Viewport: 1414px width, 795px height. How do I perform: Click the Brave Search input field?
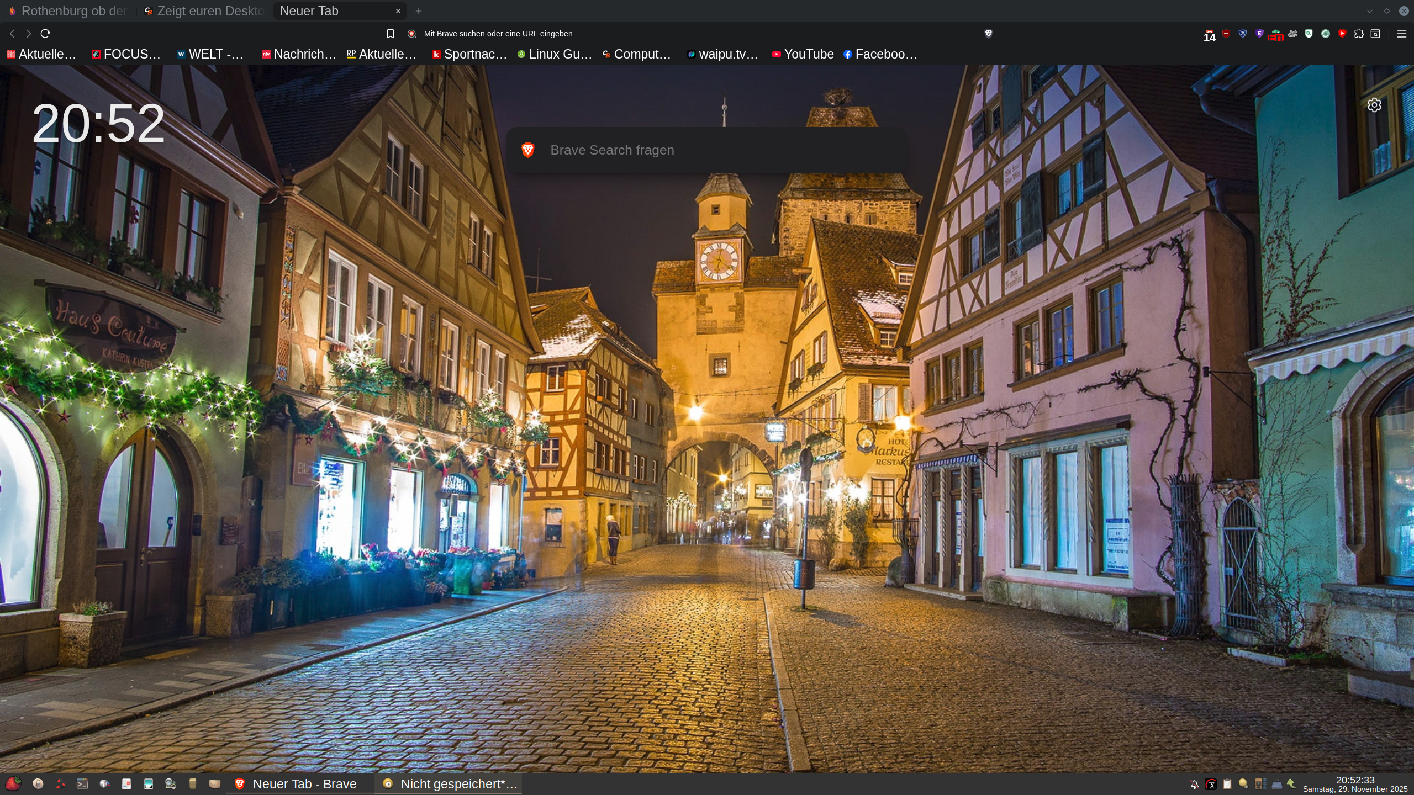[x=707, y=150]
